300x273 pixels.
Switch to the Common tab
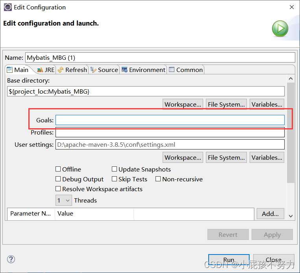click(185, 70)
